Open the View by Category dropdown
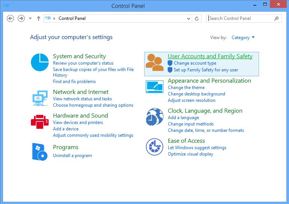Viewport: 289px width, 204px height. [243, 38]
